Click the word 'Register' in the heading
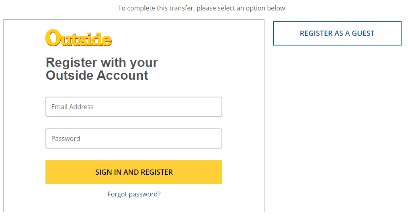The image size is (412, 217). [72, 62]
